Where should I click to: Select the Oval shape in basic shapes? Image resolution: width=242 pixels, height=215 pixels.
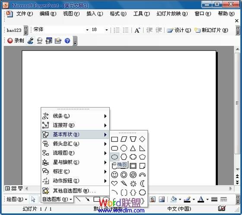tap(115, 157)
